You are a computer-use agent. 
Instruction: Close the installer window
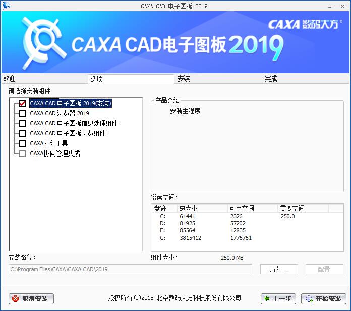(x=343, y=6)
